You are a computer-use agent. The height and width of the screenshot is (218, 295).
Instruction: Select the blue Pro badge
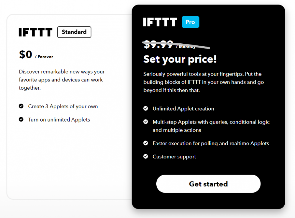coord(190,22)
